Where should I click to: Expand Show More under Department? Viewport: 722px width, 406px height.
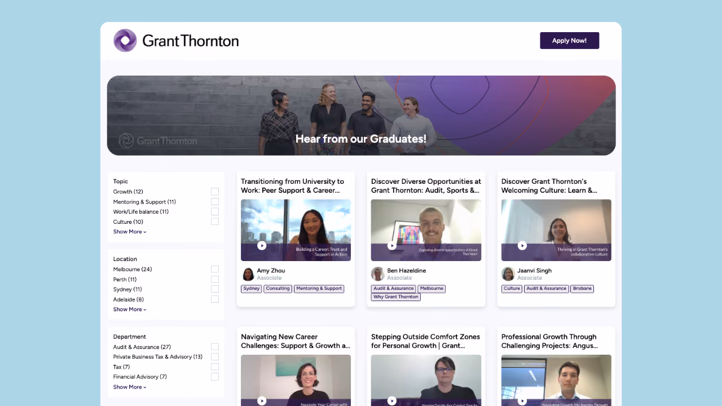click(130, 387)
